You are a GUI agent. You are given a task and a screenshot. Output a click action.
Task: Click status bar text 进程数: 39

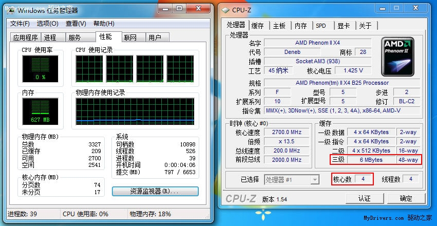coord(22,214)
